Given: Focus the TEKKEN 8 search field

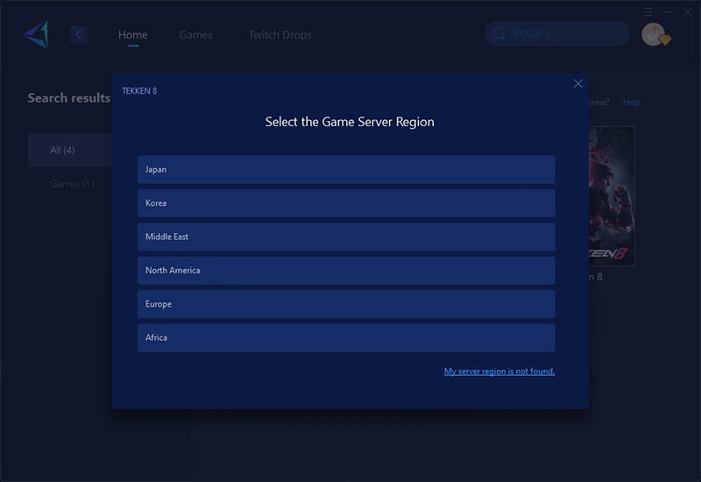Looking at the screenshot, I should [x=557, y=34].
